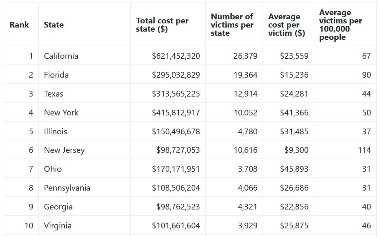Click the State column header

pos(54,25)
